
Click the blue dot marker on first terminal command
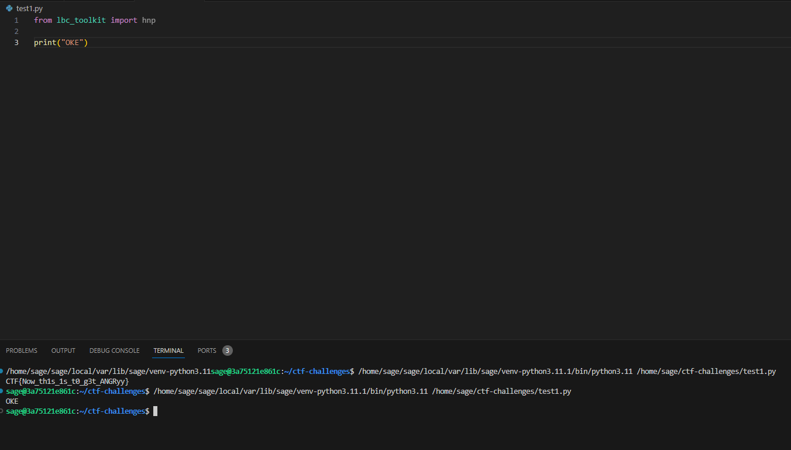(x=2, y=371)
